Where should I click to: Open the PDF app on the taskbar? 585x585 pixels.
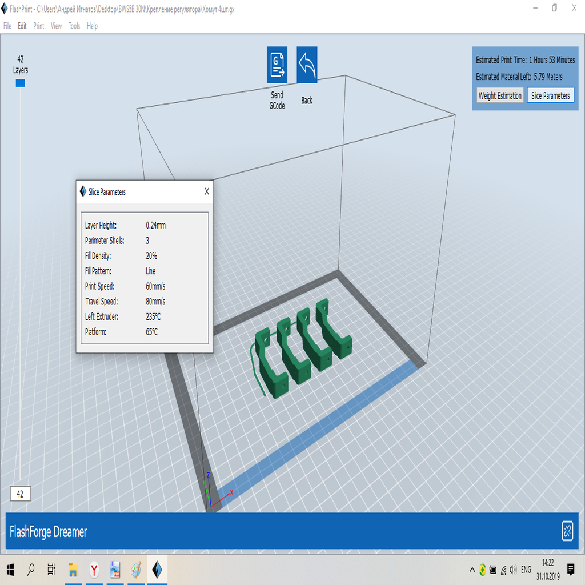(x=115, y=570)
